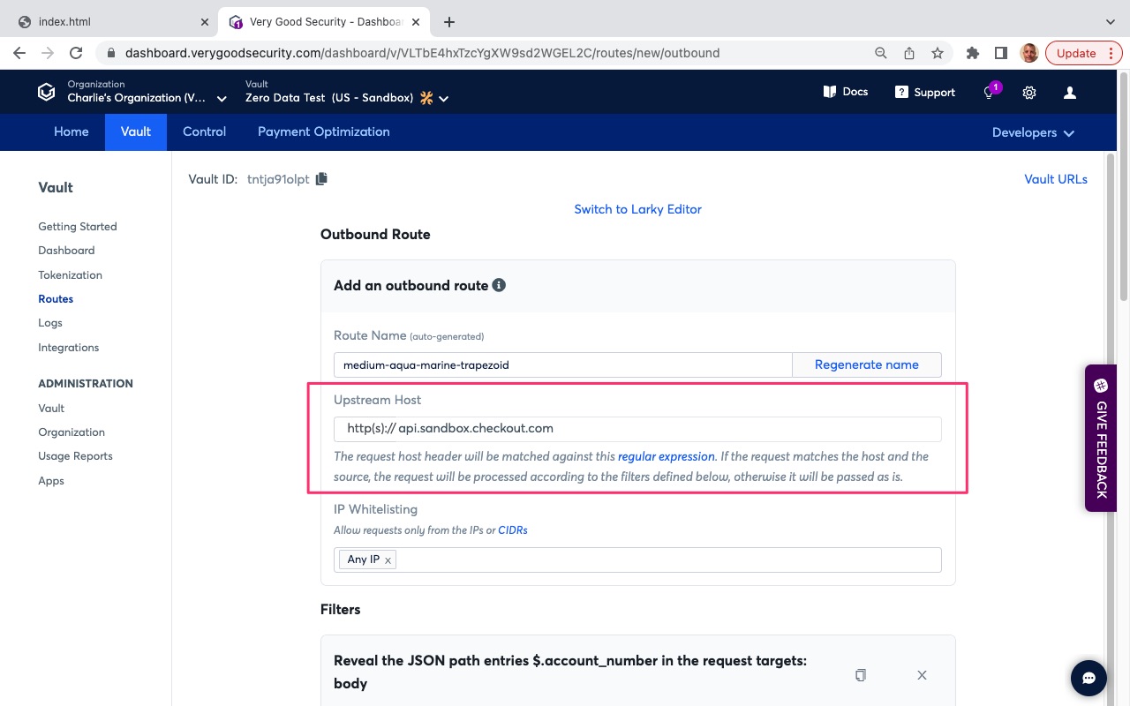Open Vault under Administration
1130x706 pixels.
click(x=51, y=409)
